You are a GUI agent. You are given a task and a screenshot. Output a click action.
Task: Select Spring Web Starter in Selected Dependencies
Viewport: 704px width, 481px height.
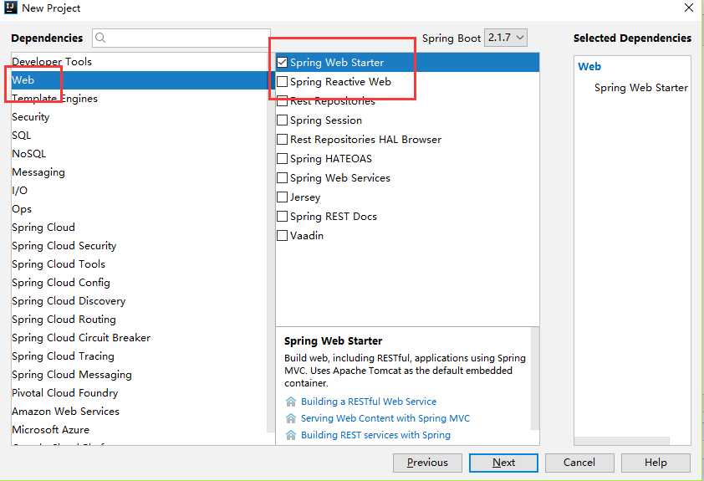coord(640,88)
